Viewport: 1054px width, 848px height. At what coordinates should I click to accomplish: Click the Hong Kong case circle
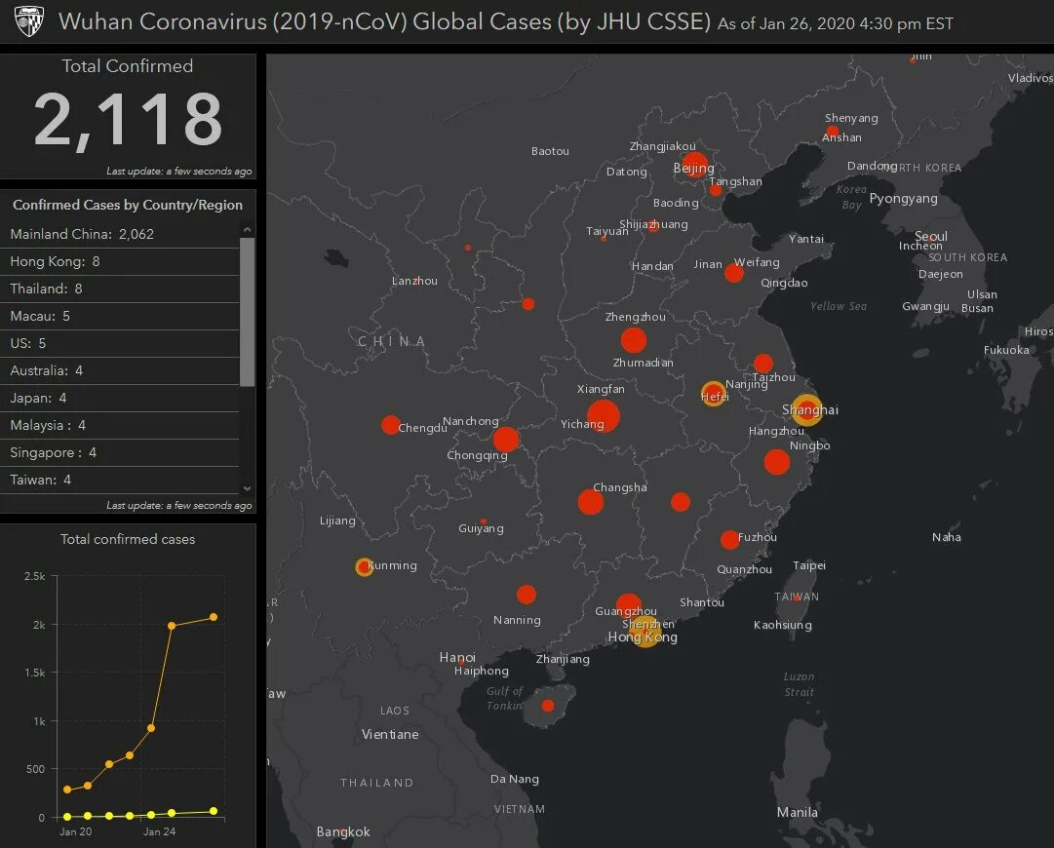645,634
